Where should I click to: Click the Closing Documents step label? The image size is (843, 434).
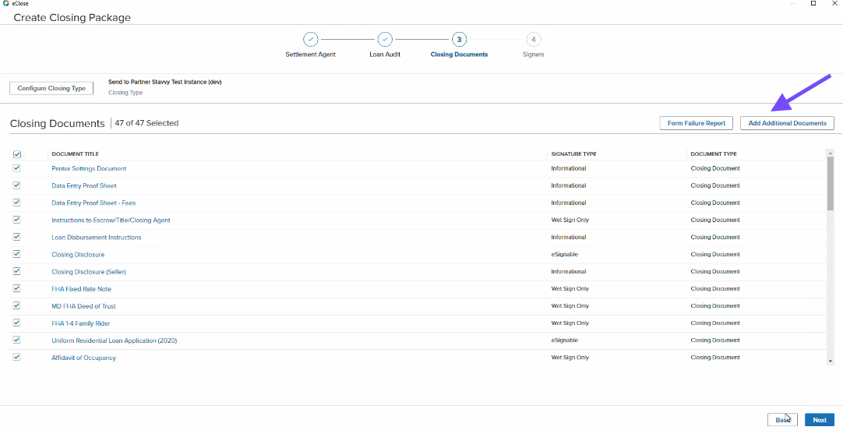(x=459, y=55)
